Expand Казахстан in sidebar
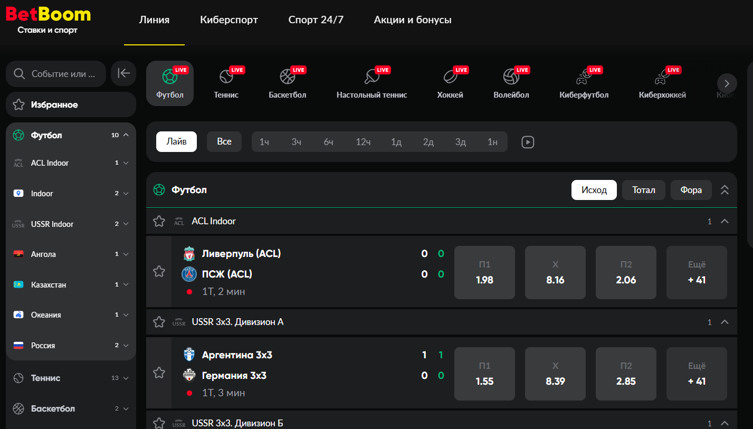 [x=126, y=285]
